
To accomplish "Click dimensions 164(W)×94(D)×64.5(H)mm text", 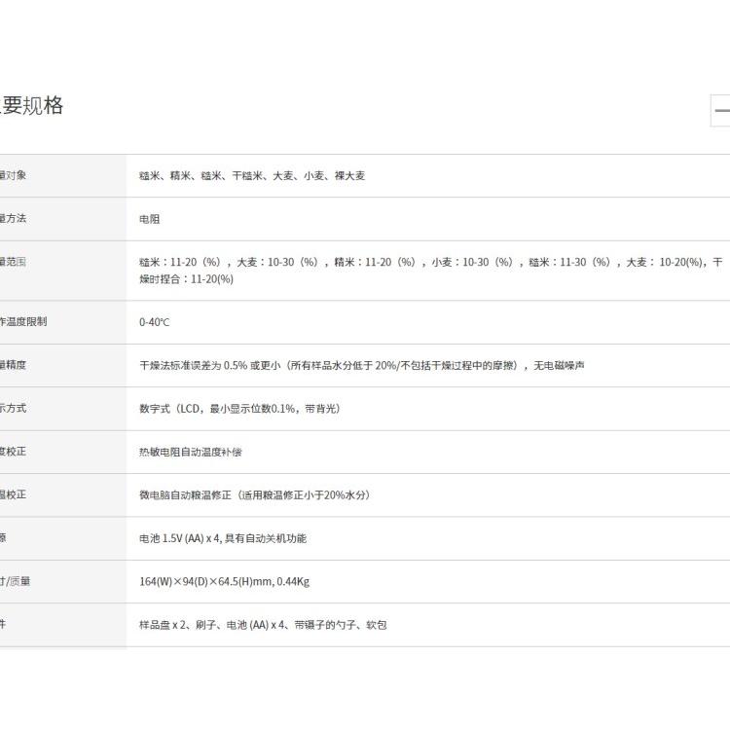I will point(225,581).
